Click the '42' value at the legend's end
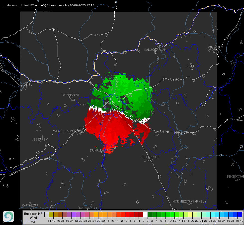This screenshot has height=225, width=244. [x=242, y=221]
